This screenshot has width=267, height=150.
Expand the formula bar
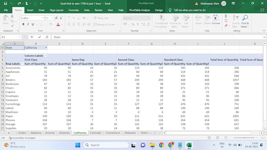tap(264, 37)
